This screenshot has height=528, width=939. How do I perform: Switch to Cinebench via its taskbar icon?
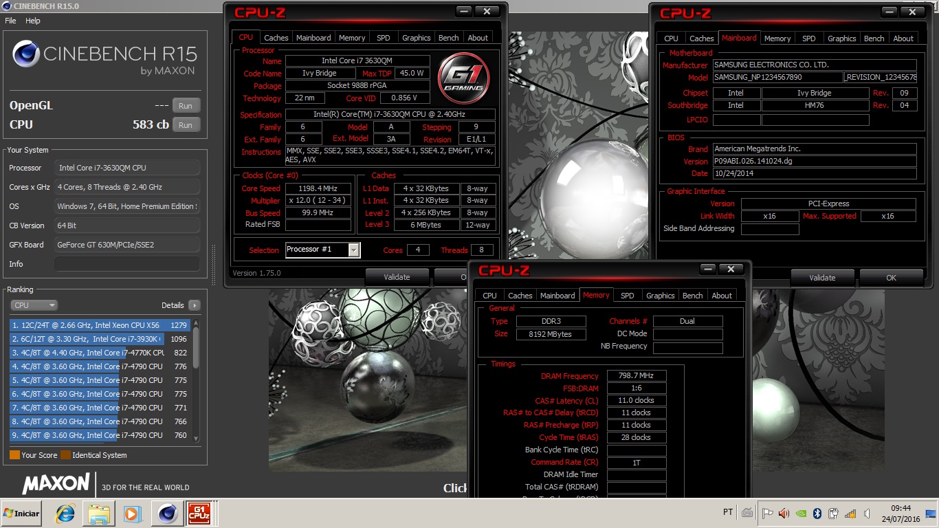(x=166, y=513)
